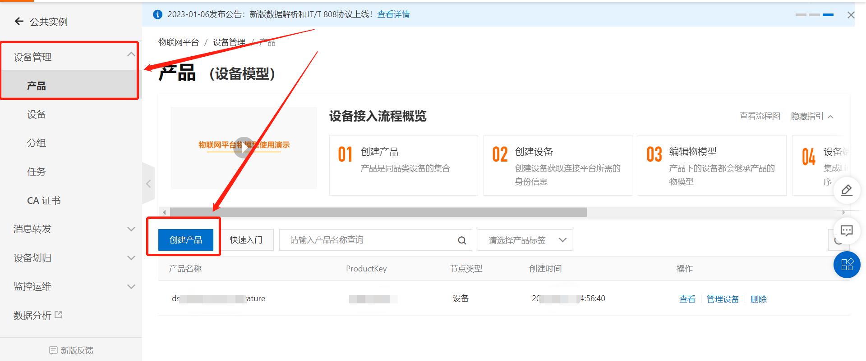Screen dimensions: 866x361
Task: Collapse guide via 隐藏指引
Action: click(x=812, y=116)
